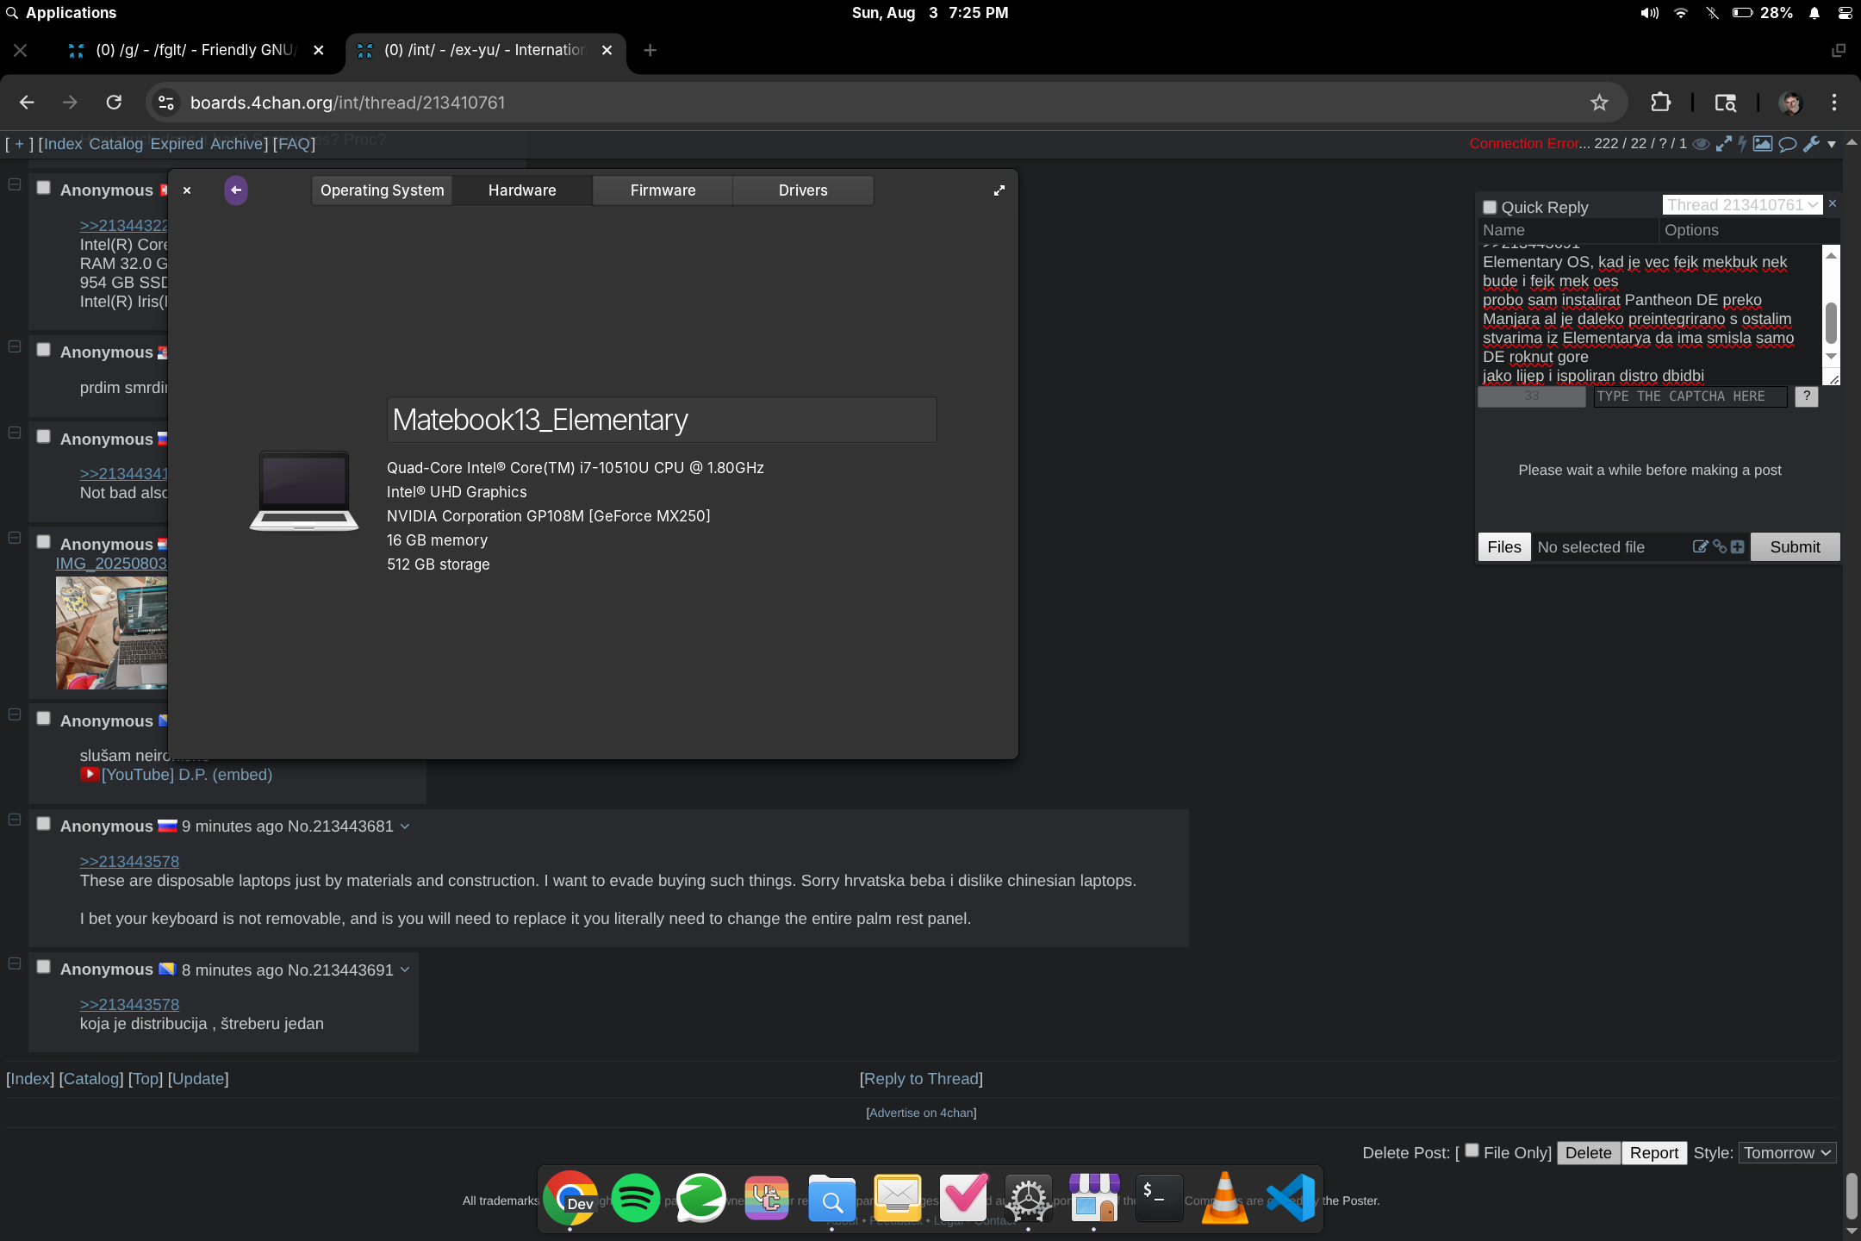Switch to the Hardware tab
The width and height of the screenshot is (1861, 1241).
pos(522,190)
